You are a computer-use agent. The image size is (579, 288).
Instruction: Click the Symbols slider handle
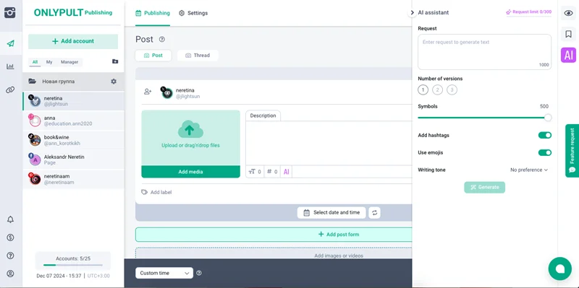coord(548,118)
